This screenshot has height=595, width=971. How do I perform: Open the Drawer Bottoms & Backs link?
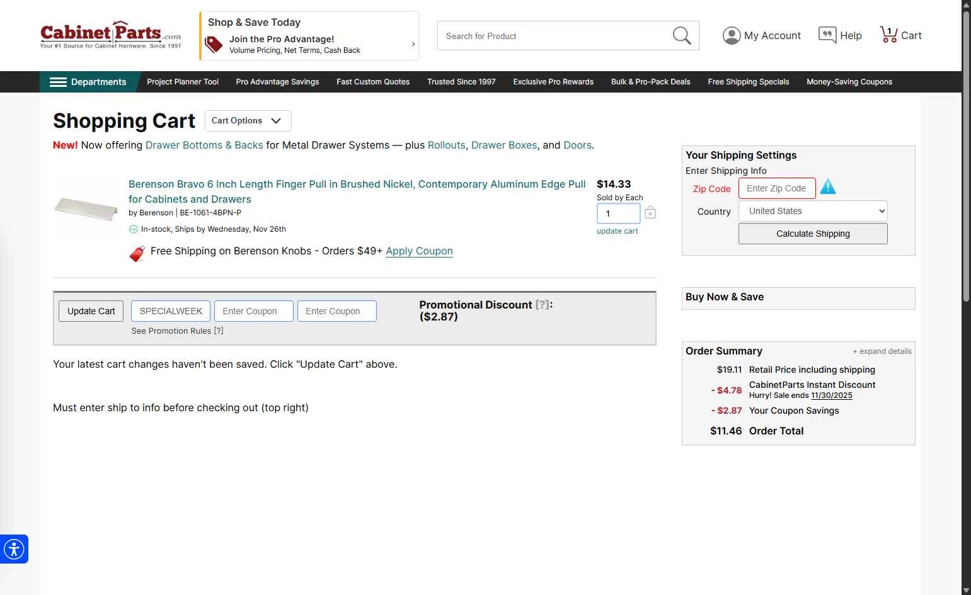tap(204, 145)
